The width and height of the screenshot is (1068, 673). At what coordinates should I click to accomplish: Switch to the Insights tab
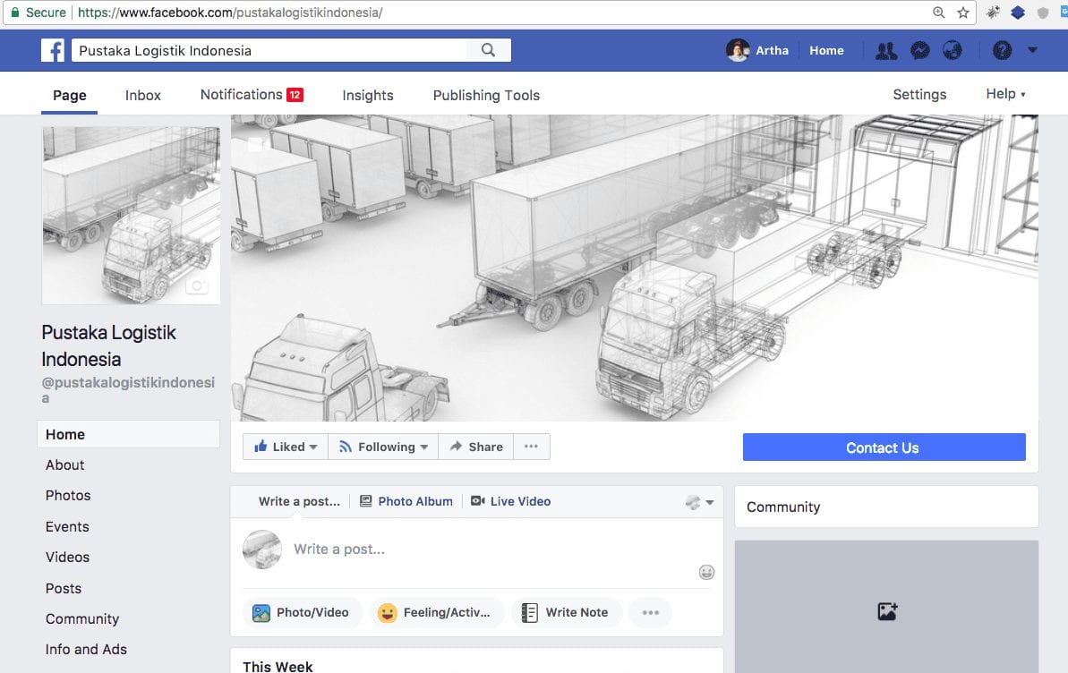[367, 95]
